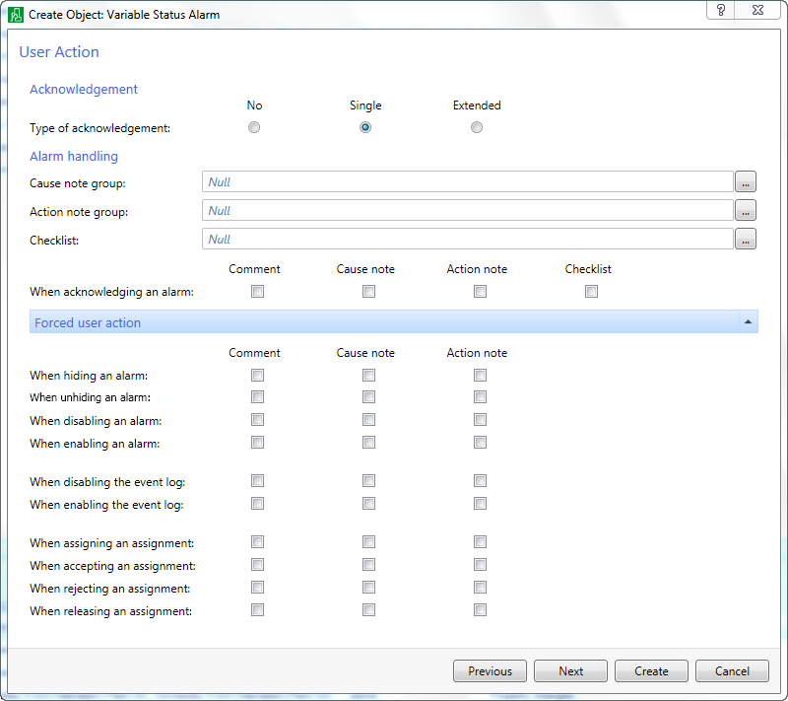The height and width of the screenshot is (701, 788).
Task: Click the Cause note group input field
Action: 463,181
